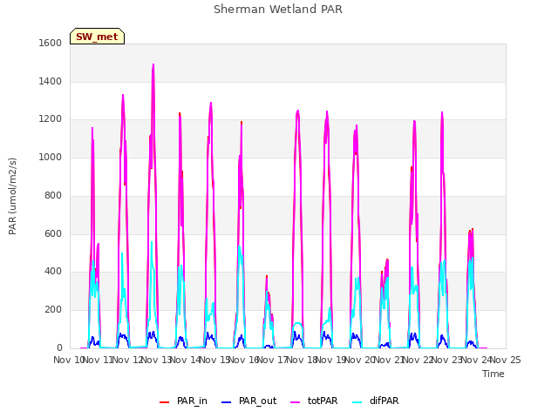Click the magenta totPAR legend color marker

point(295,402)
